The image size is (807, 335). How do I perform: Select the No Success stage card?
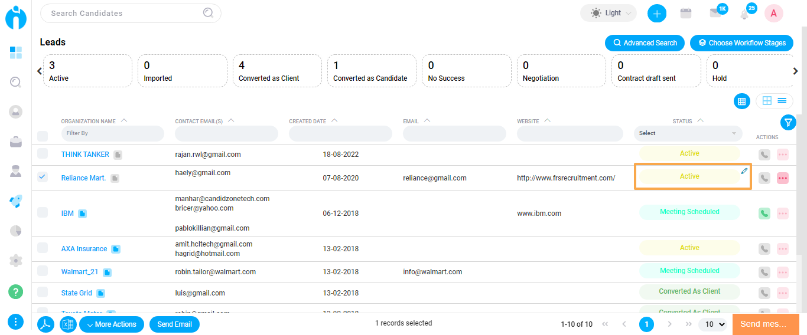point(467,71)
